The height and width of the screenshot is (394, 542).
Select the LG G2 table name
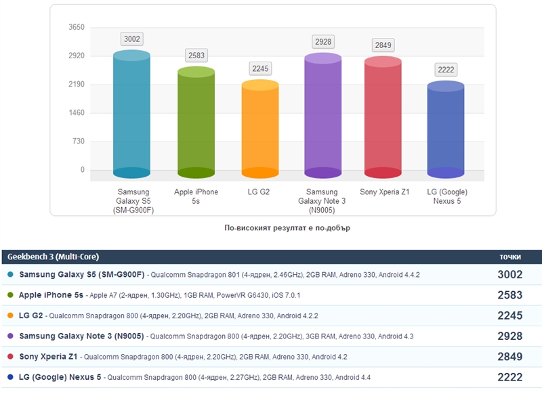click(30, 315)
